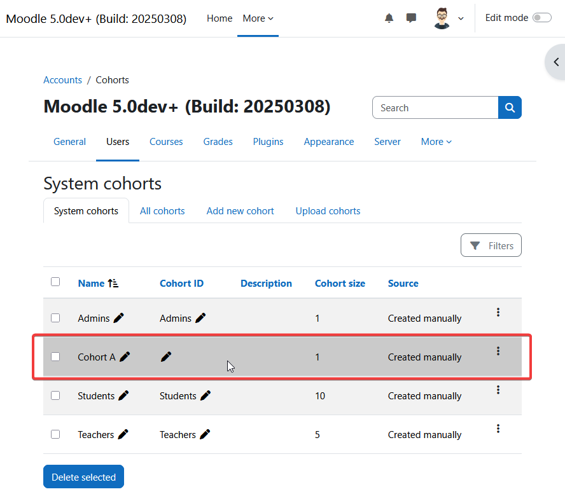Switch to the Users admin tab
565x494 pixels.
point(118,142)
